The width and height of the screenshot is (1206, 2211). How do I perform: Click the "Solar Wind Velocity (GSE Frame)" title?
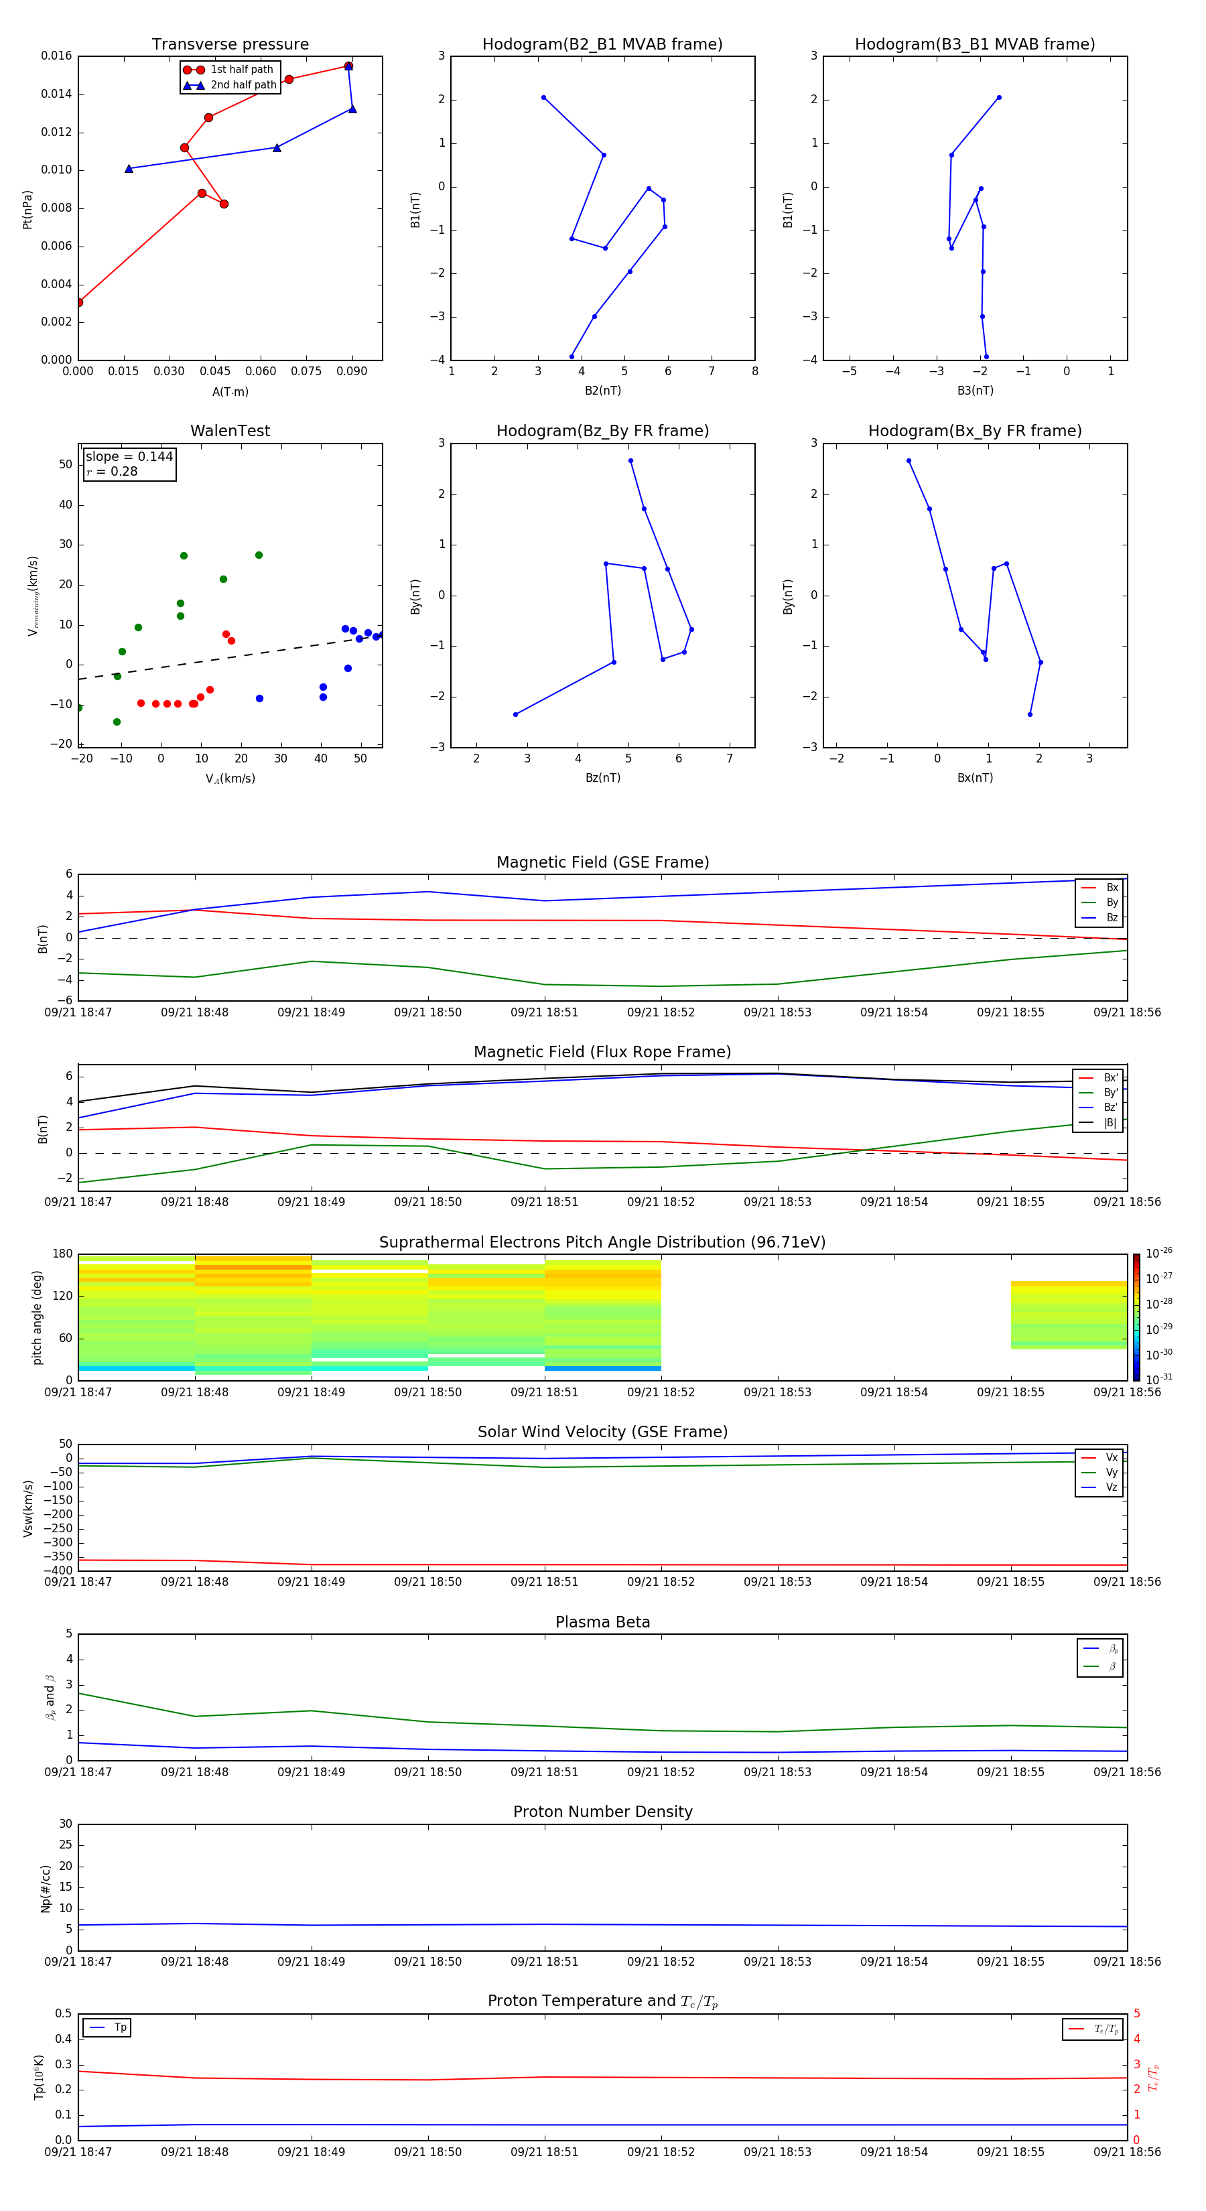602,1432
